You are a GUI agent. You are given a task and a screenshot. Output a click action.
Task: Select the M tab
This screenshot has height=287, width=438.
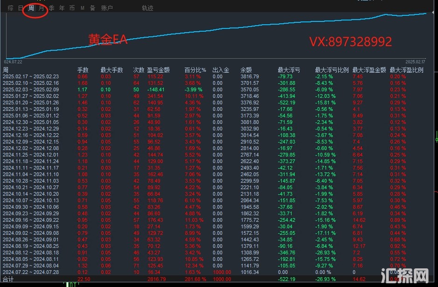(x=83, y=8)
